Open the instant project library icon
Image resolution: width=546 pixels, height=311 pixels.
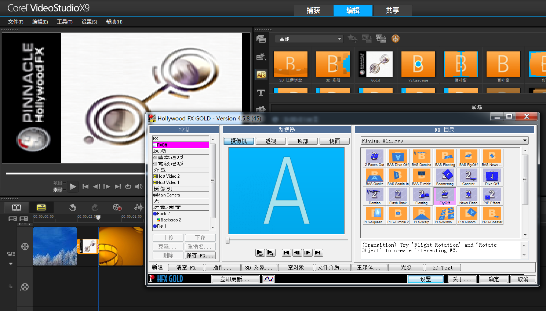pyautogui.click(x=261, y=57)
